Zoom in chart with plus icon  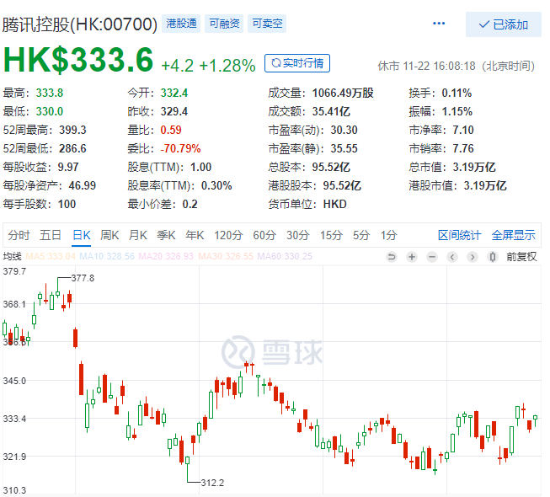point(412,257)
